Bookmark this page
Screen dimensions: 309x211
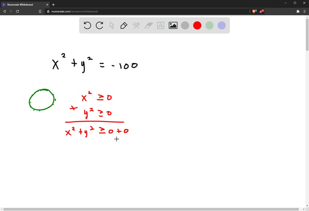click(x=40, y=11)
